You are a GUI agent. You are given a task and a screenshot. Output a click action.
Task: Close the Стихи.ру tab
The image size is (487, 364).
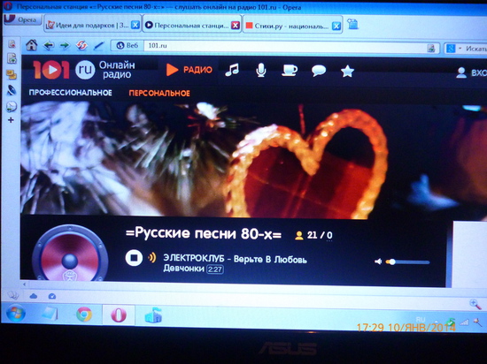(336, 26)
